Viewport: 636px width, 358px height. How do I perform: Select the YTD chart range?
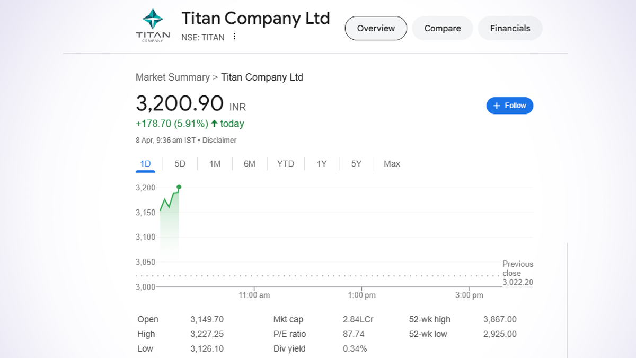click(285, 164)
